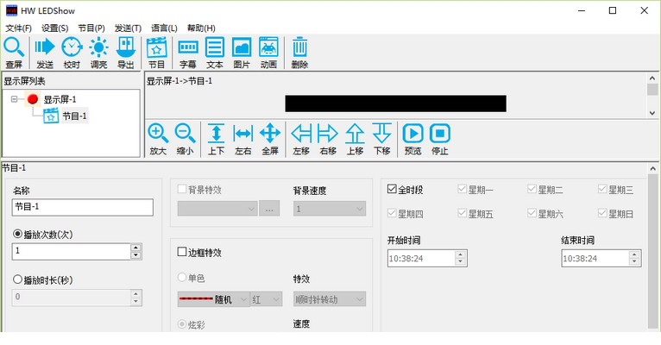
Task: Click the 导出 export icon
Action: (x=126, y=53)
